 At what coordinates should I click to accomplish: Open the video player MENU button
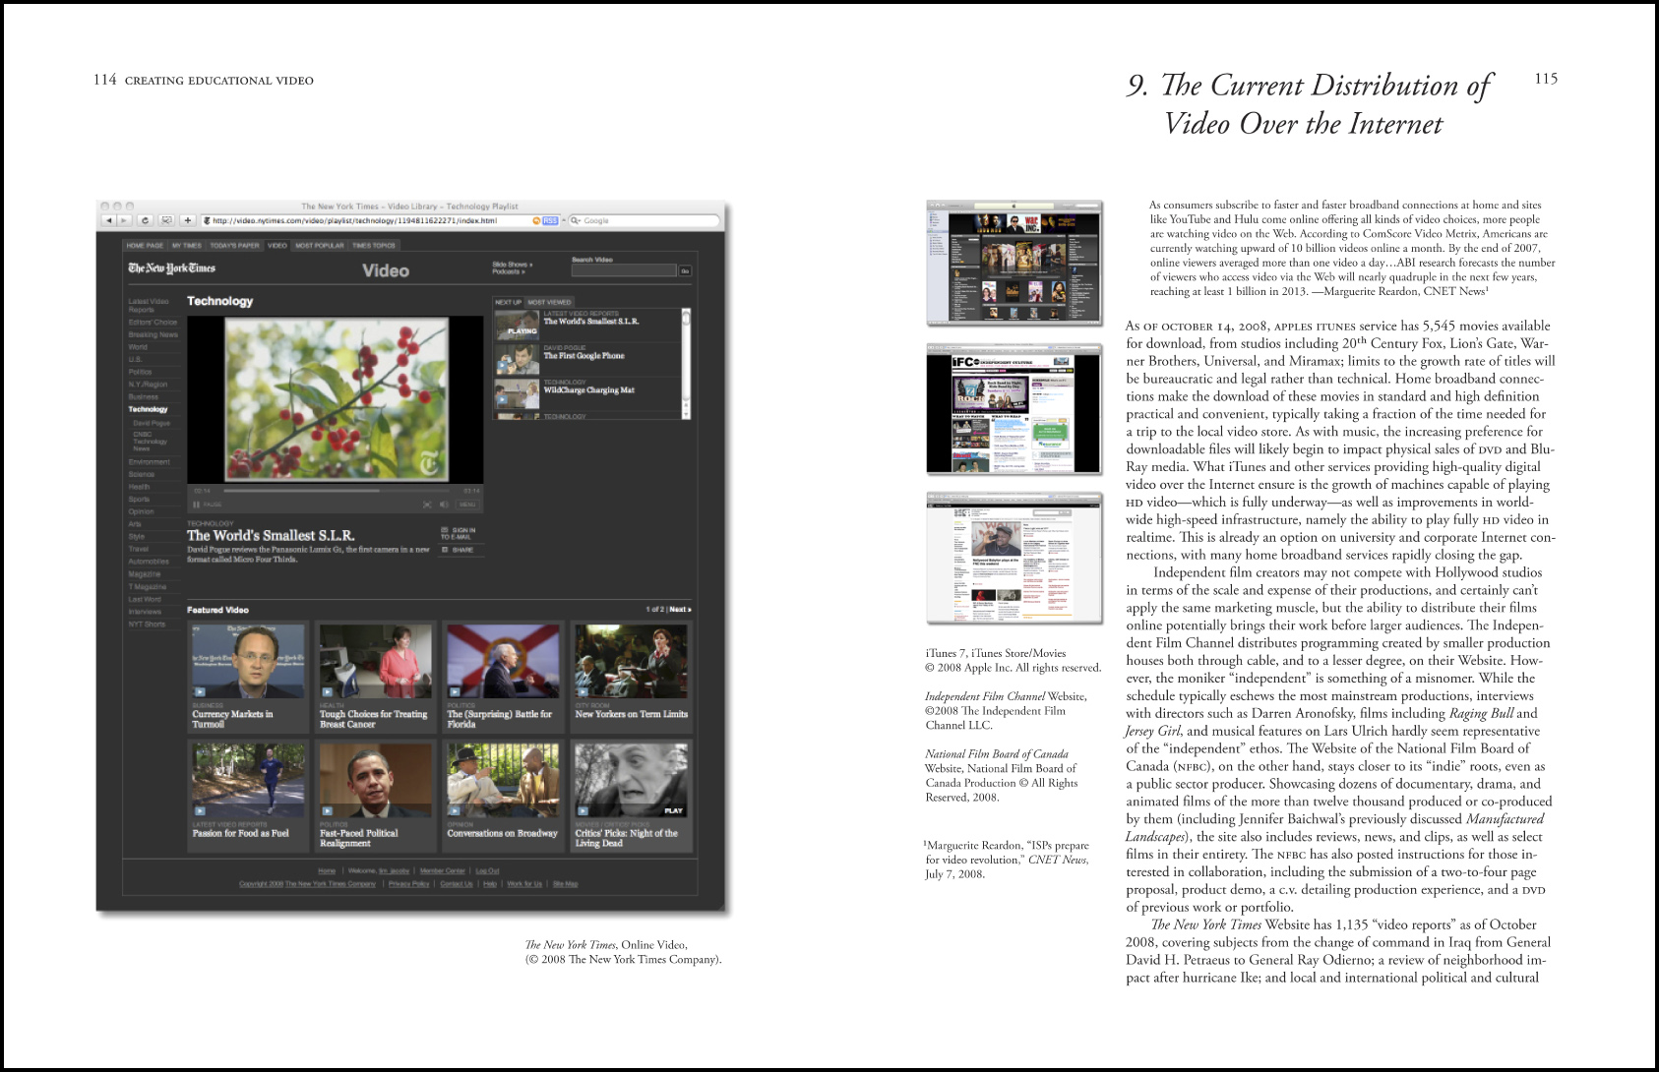(x=467, y=505)
